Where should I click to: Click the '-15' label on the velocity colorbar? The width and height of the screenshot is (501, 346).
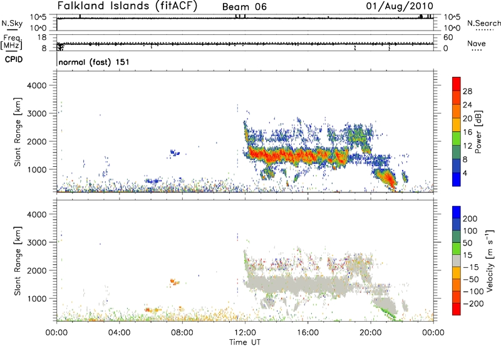(x=470, y=267)
